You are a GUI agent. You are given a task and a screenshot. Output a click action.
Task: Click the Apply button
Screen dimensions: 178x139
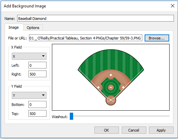[161, 130]
